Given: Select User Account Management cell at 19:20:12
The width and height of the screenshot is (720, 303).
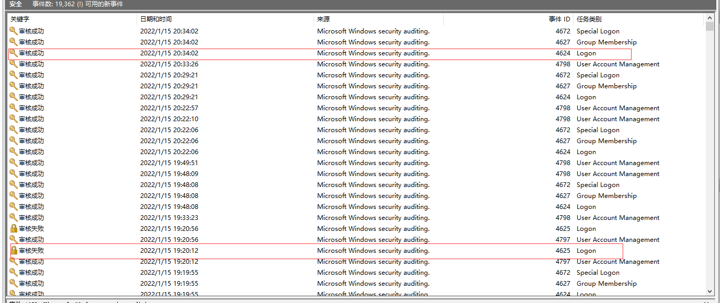Looking at the screenshot, I should [x=618, y=261].
